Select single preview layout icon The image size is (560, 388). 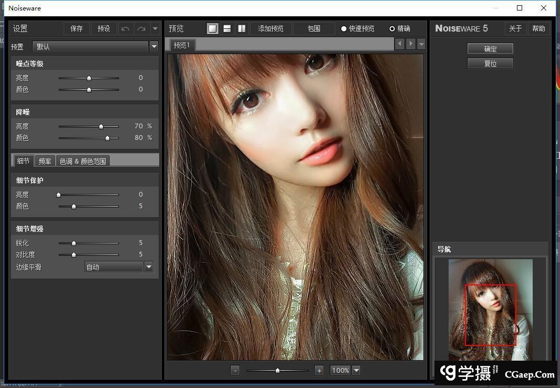(x=212, y=28)
